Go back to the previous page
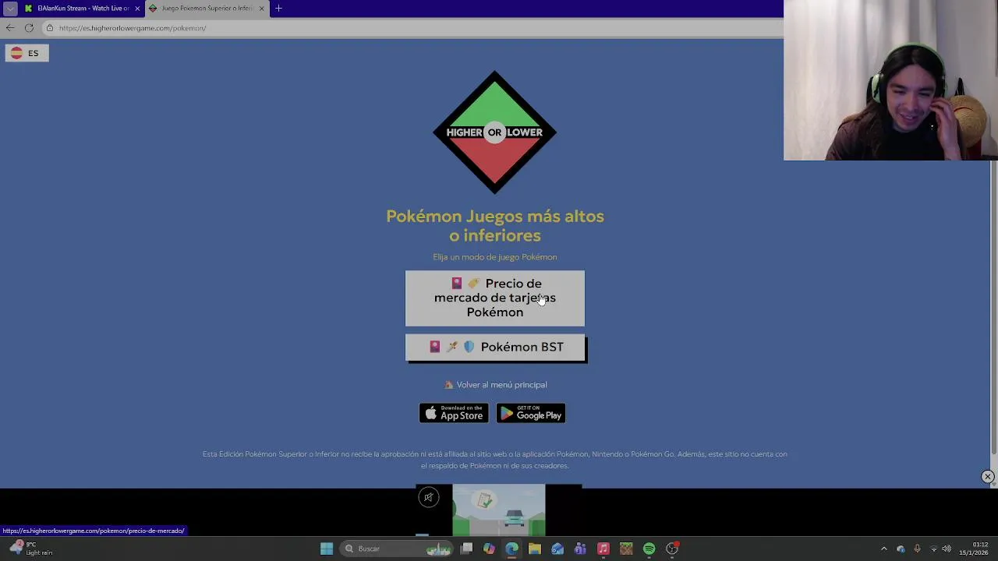The width and height of the screenshot is (998, 561). tap(10, 28)
